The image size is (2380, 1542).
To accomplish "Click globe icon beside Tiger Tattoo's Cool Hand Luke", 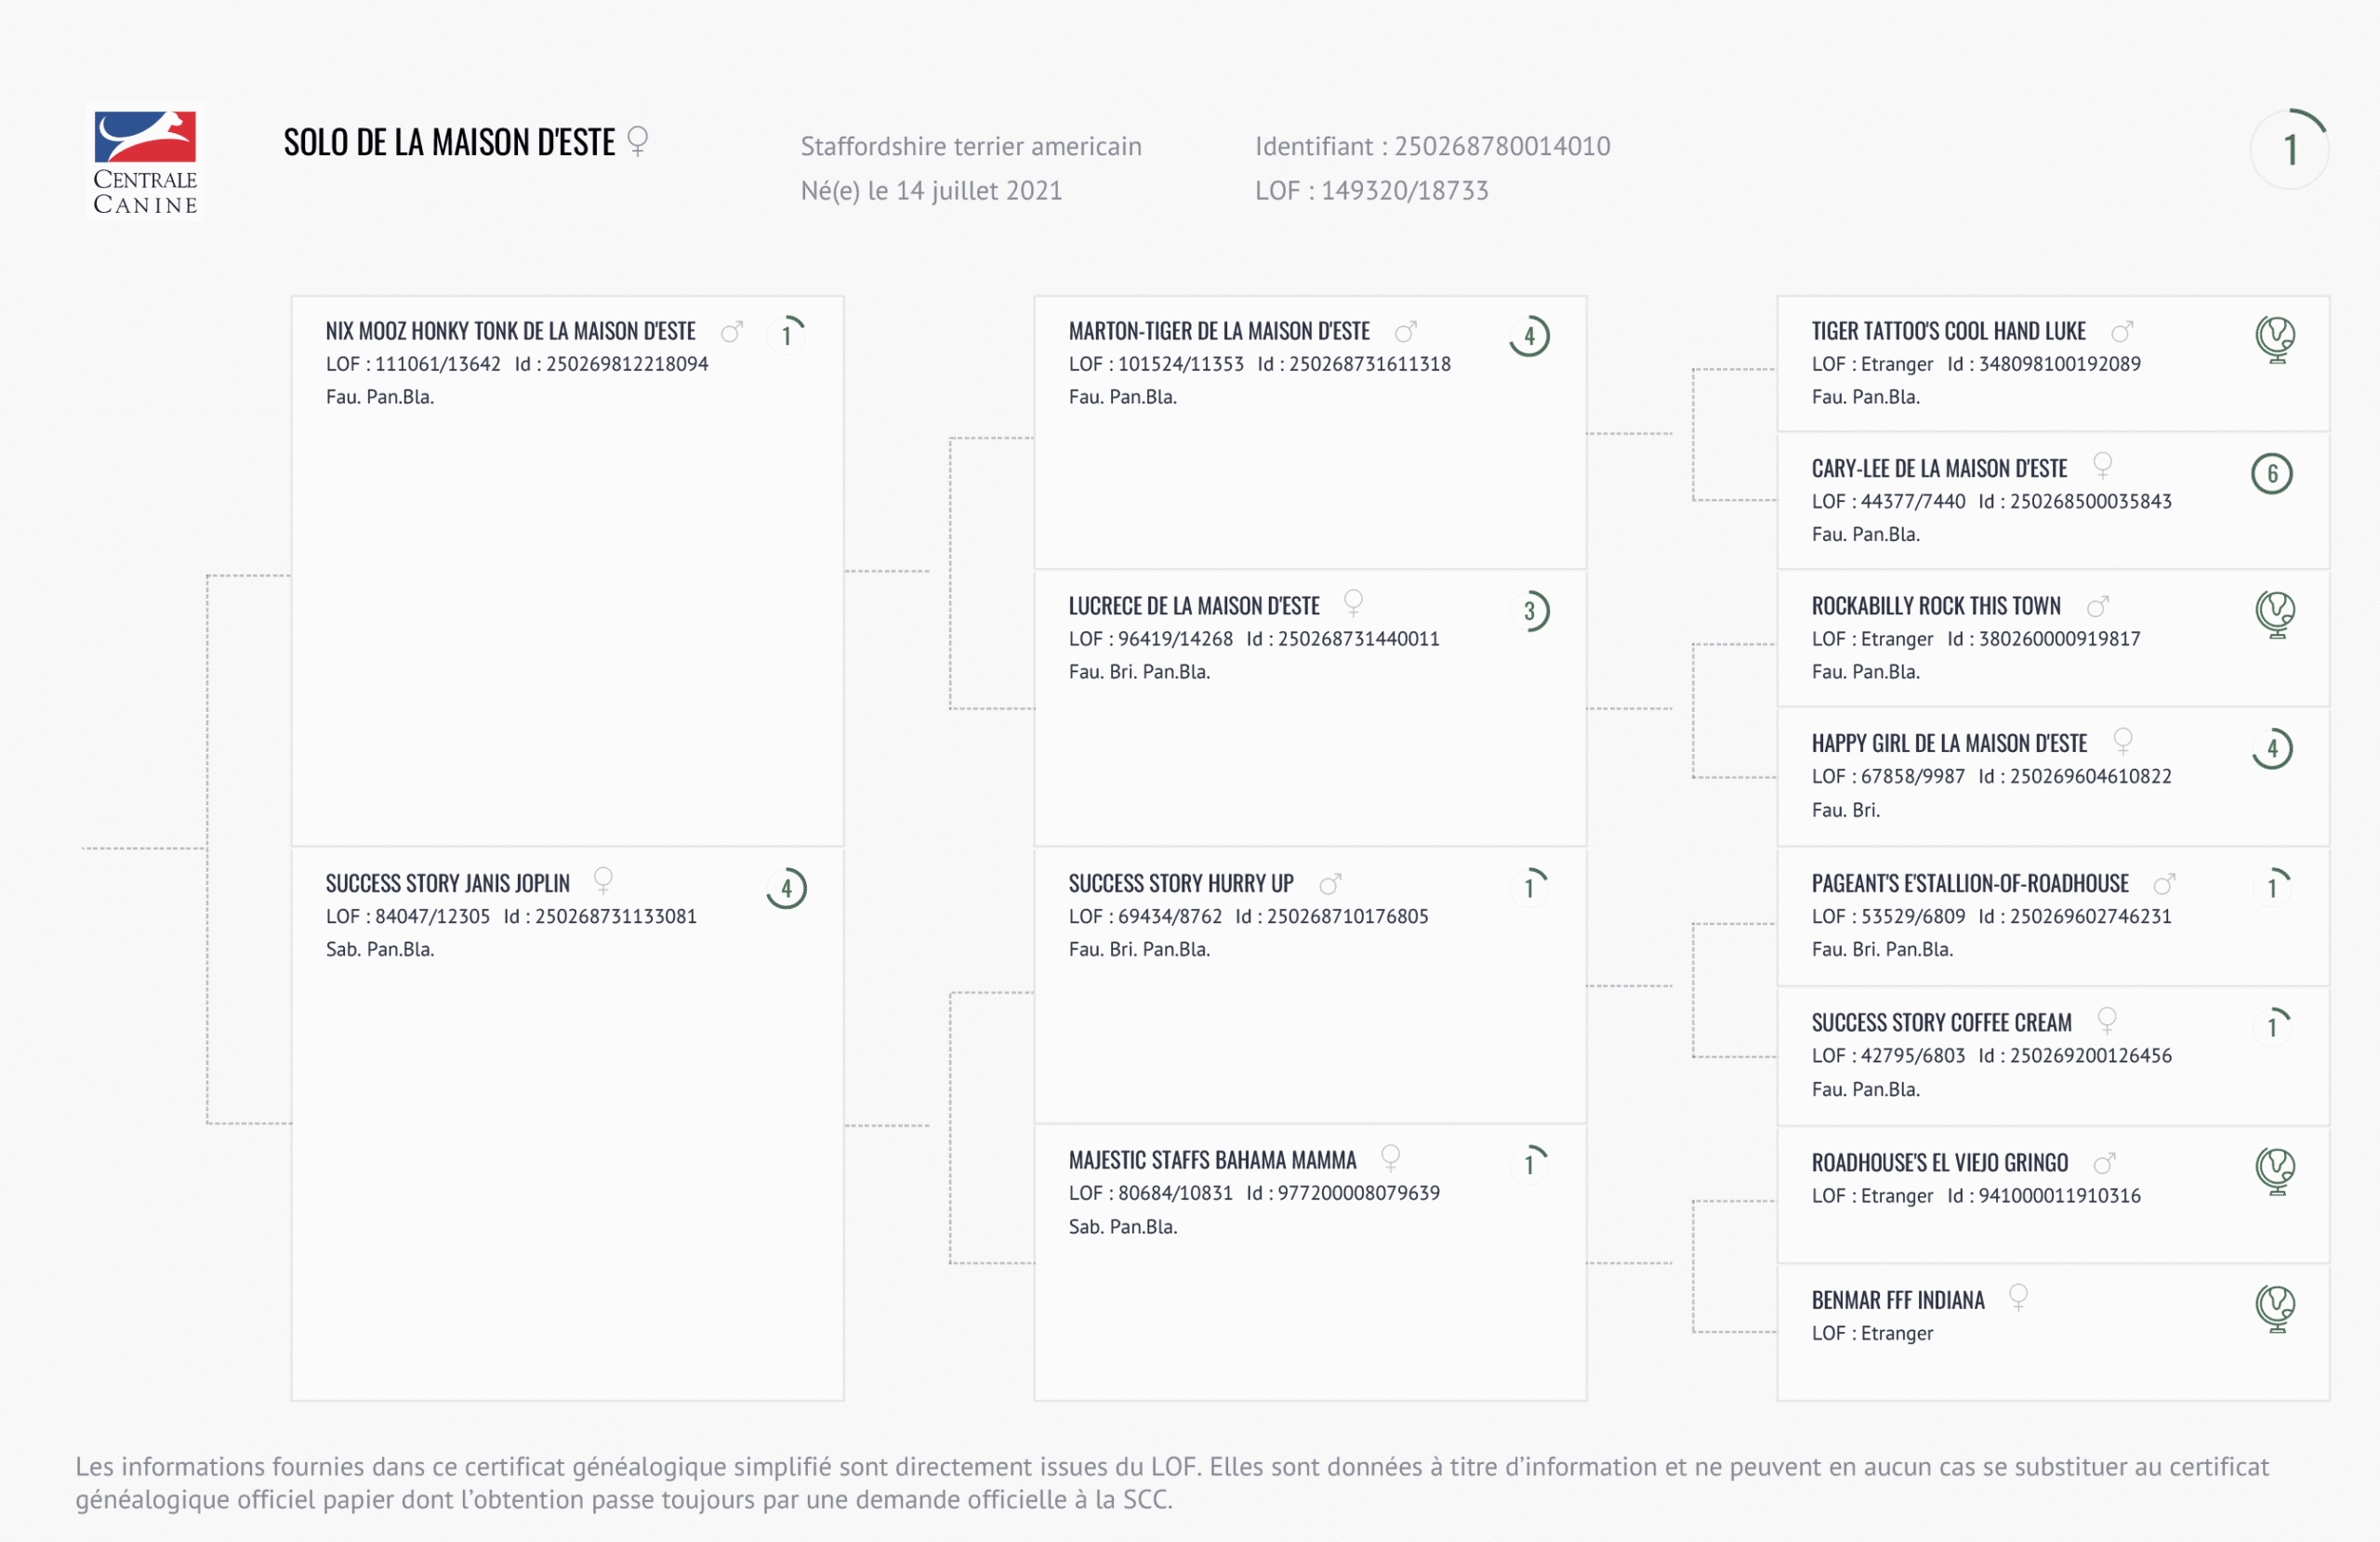I will click(2275, 338).
